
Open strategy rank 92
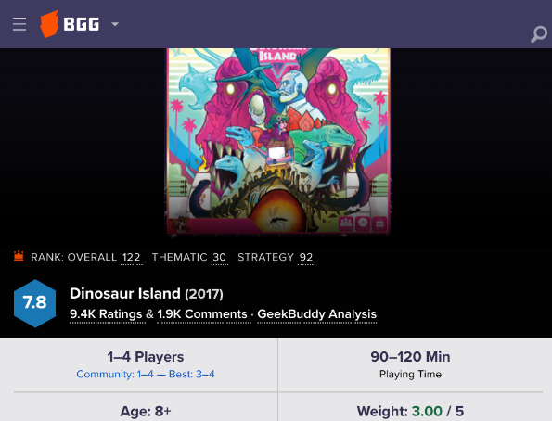306,257
